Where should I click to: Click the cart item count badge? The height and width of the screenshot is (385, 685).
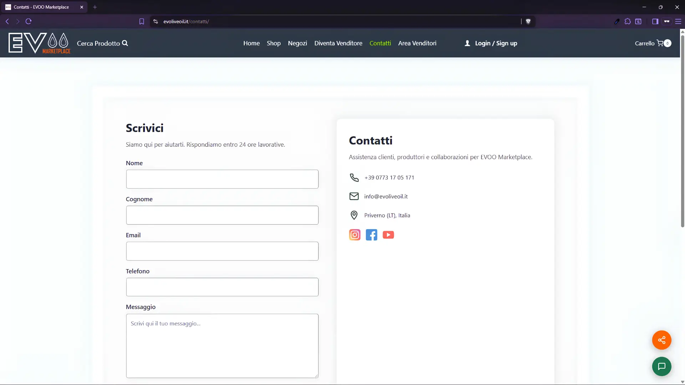click(668, 43)
